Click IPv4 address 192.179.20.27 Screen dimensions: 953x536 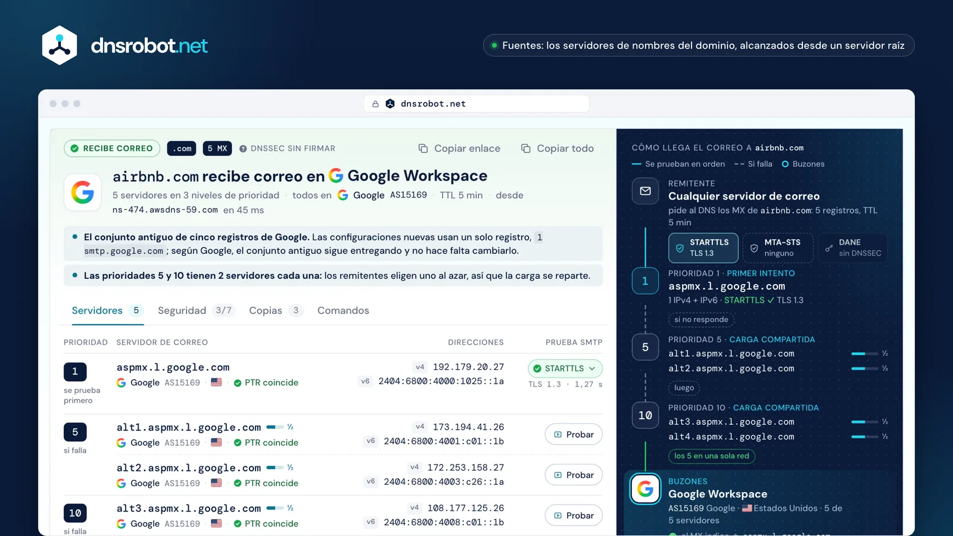468,367
